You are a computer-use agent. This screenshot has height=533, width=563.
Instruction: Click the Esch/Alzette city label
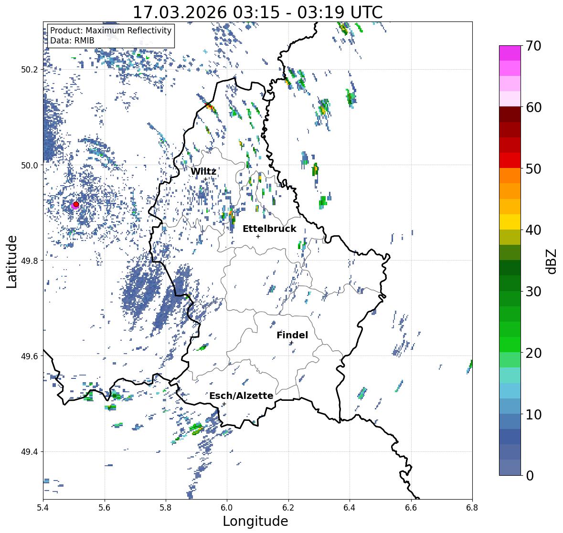tap(241, 396)
